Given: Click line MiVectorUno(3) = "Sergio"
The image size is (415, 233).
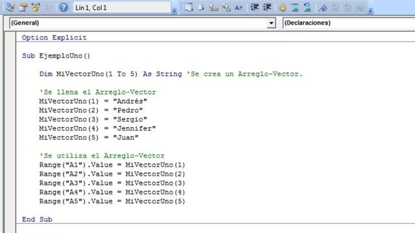Looking at the screenshot, I should point(93,119).
